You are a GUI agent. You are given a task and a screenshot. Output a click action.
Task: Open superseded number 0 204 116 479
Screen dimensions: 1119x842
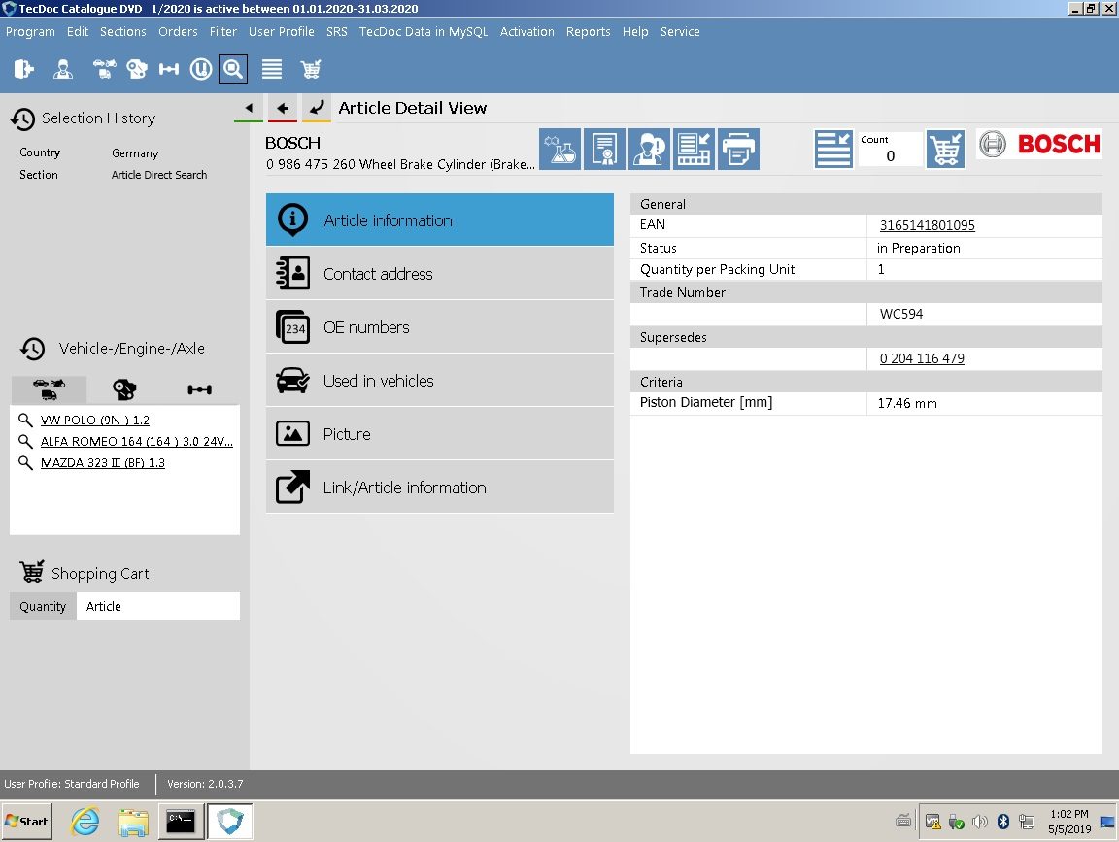[x=921, y=358]
